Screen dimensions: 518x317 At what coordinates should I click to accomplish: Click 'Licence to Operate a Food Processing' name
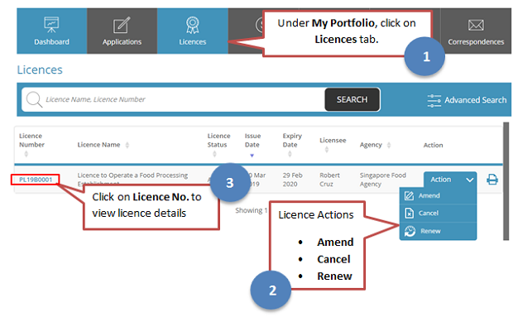[x=132, y=175]
